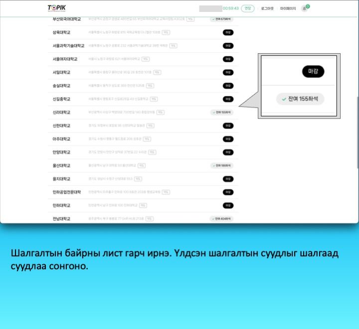
Task: Click the 인하공업전문대학 venue name
Action: [66, 192]
